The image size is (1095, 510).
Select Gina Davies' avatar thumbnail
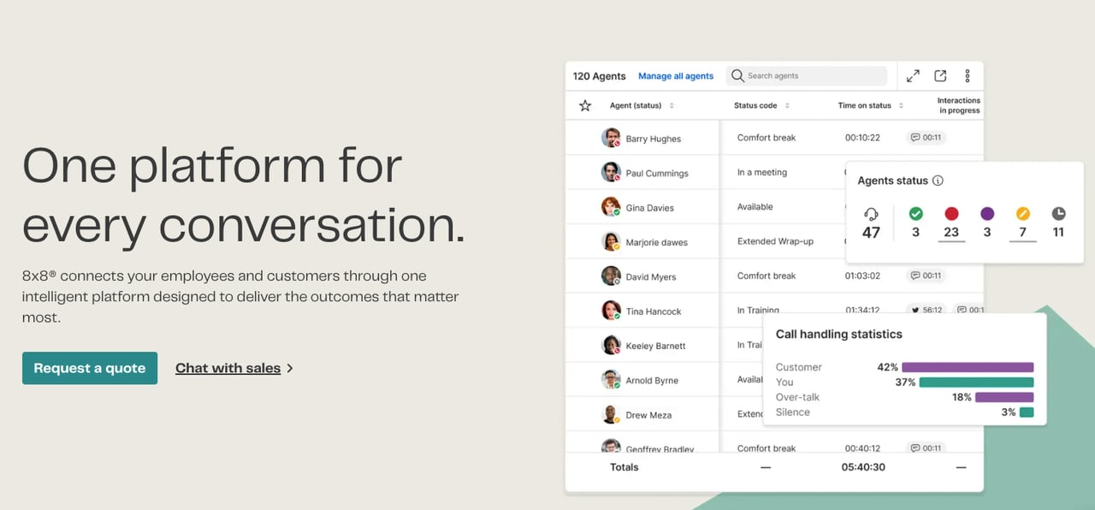point(611,207)
